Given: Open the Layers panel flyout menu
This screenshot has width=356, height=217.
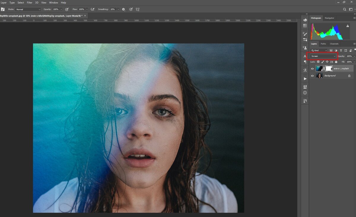Looking at the screenshot, I should (x=354, y=44).
